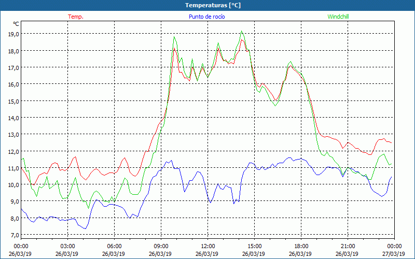Click the 12:00 time axis label
Image resolution: width=415 pixels, height=259 pixels.
208,247
